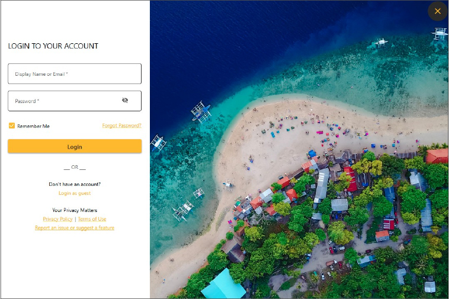Screen dimensions: 449x299
Task: Close the login dialog with X button
Action: click(x=437, y=11)
